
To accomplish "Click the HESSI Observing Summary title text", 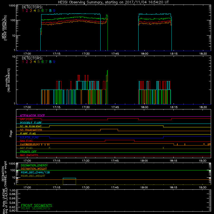I will click(113, 2).
